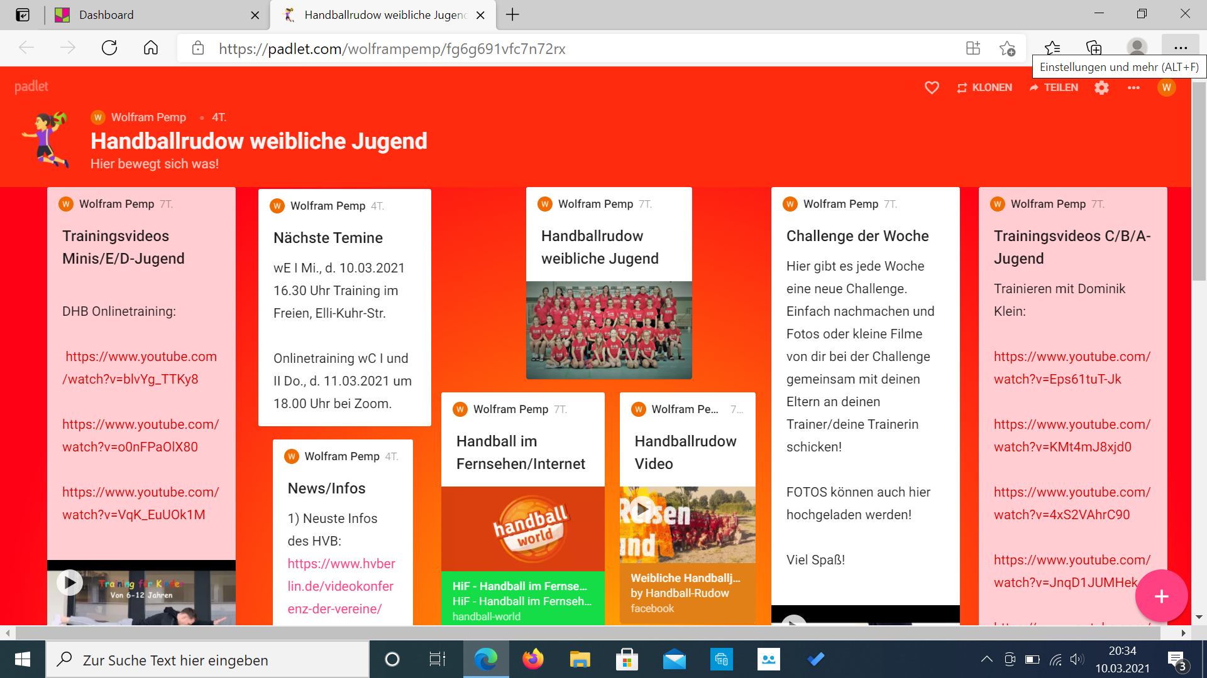Screen dimensions: 1207x678
Task: Go to browser home page
Action: point(151,48)
